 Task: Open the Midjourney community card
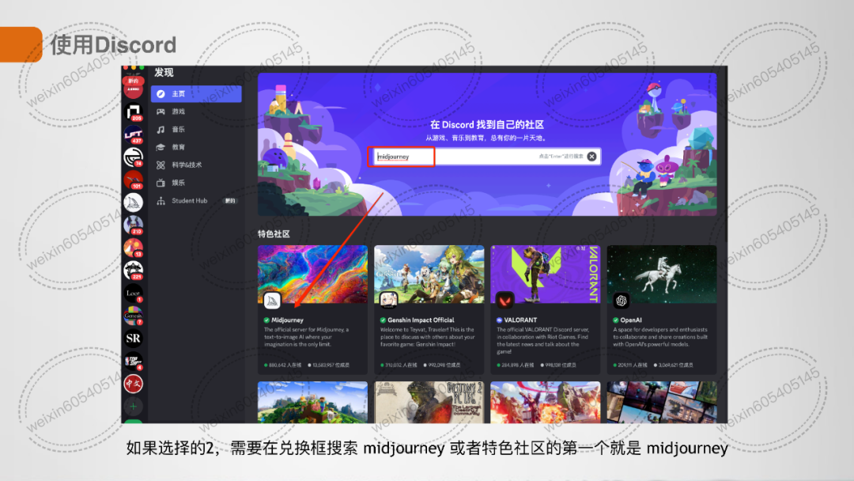[312, 309]
